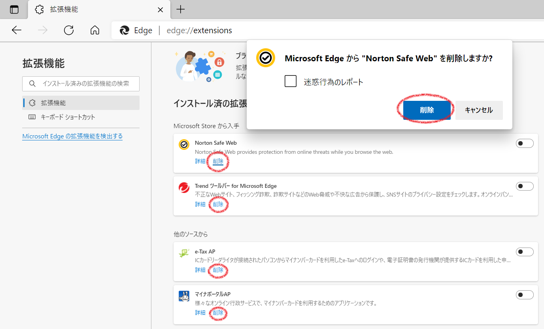Click the e-Tax AP extension icon
The width and height of the screenshot is (544, 329).
tap(183, 253)
